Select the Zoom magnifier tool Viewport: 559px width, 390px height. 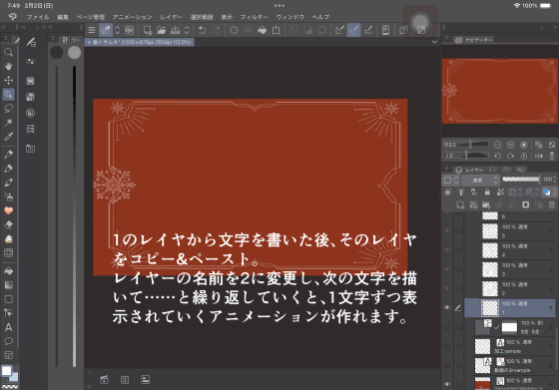click(8, 52)
